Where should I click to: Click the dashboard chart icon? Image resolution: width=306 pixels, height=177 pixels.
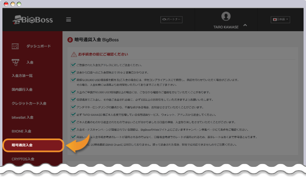pyautogui.click(x=15, y=46)
